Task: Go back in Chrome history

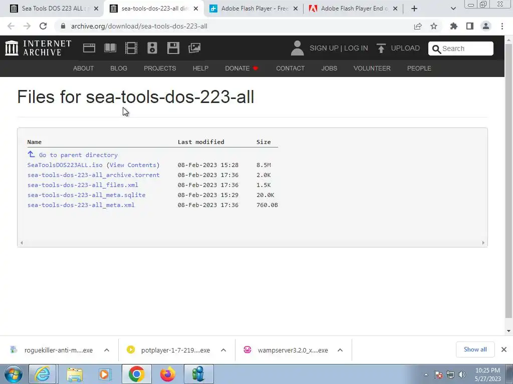Action: (x=11, y=26)
